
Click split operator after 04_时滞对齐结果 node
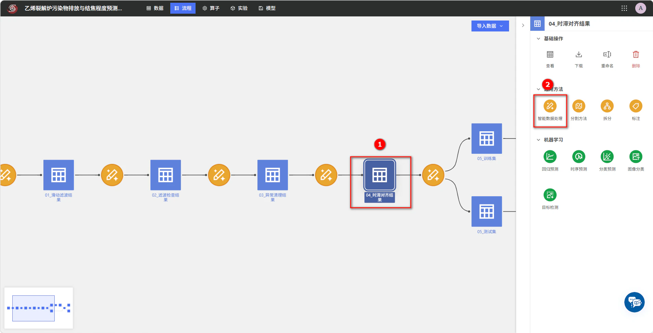click(x=433, y=175)
